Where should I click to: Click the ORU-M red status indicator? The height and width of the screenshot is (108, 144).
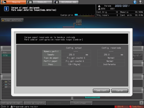tap(121, 107)
